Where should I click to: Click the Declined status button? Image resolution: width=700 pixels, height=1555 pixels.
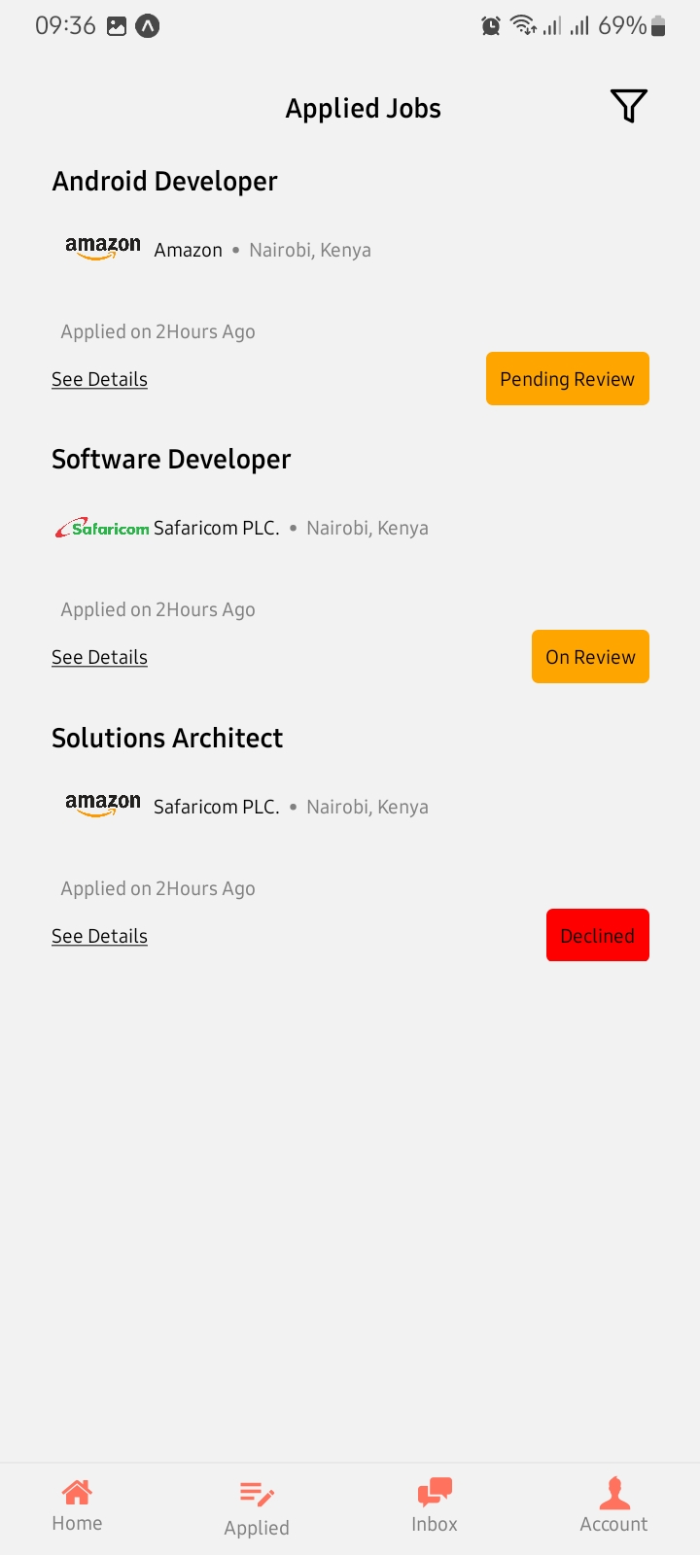click(597, 935)
